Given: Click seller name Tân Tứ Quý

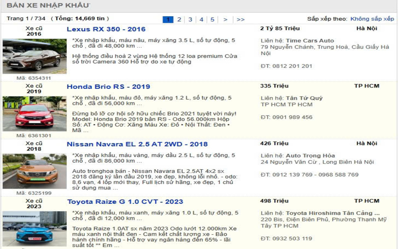Looking at the screenshot, I should pos(304,98).
